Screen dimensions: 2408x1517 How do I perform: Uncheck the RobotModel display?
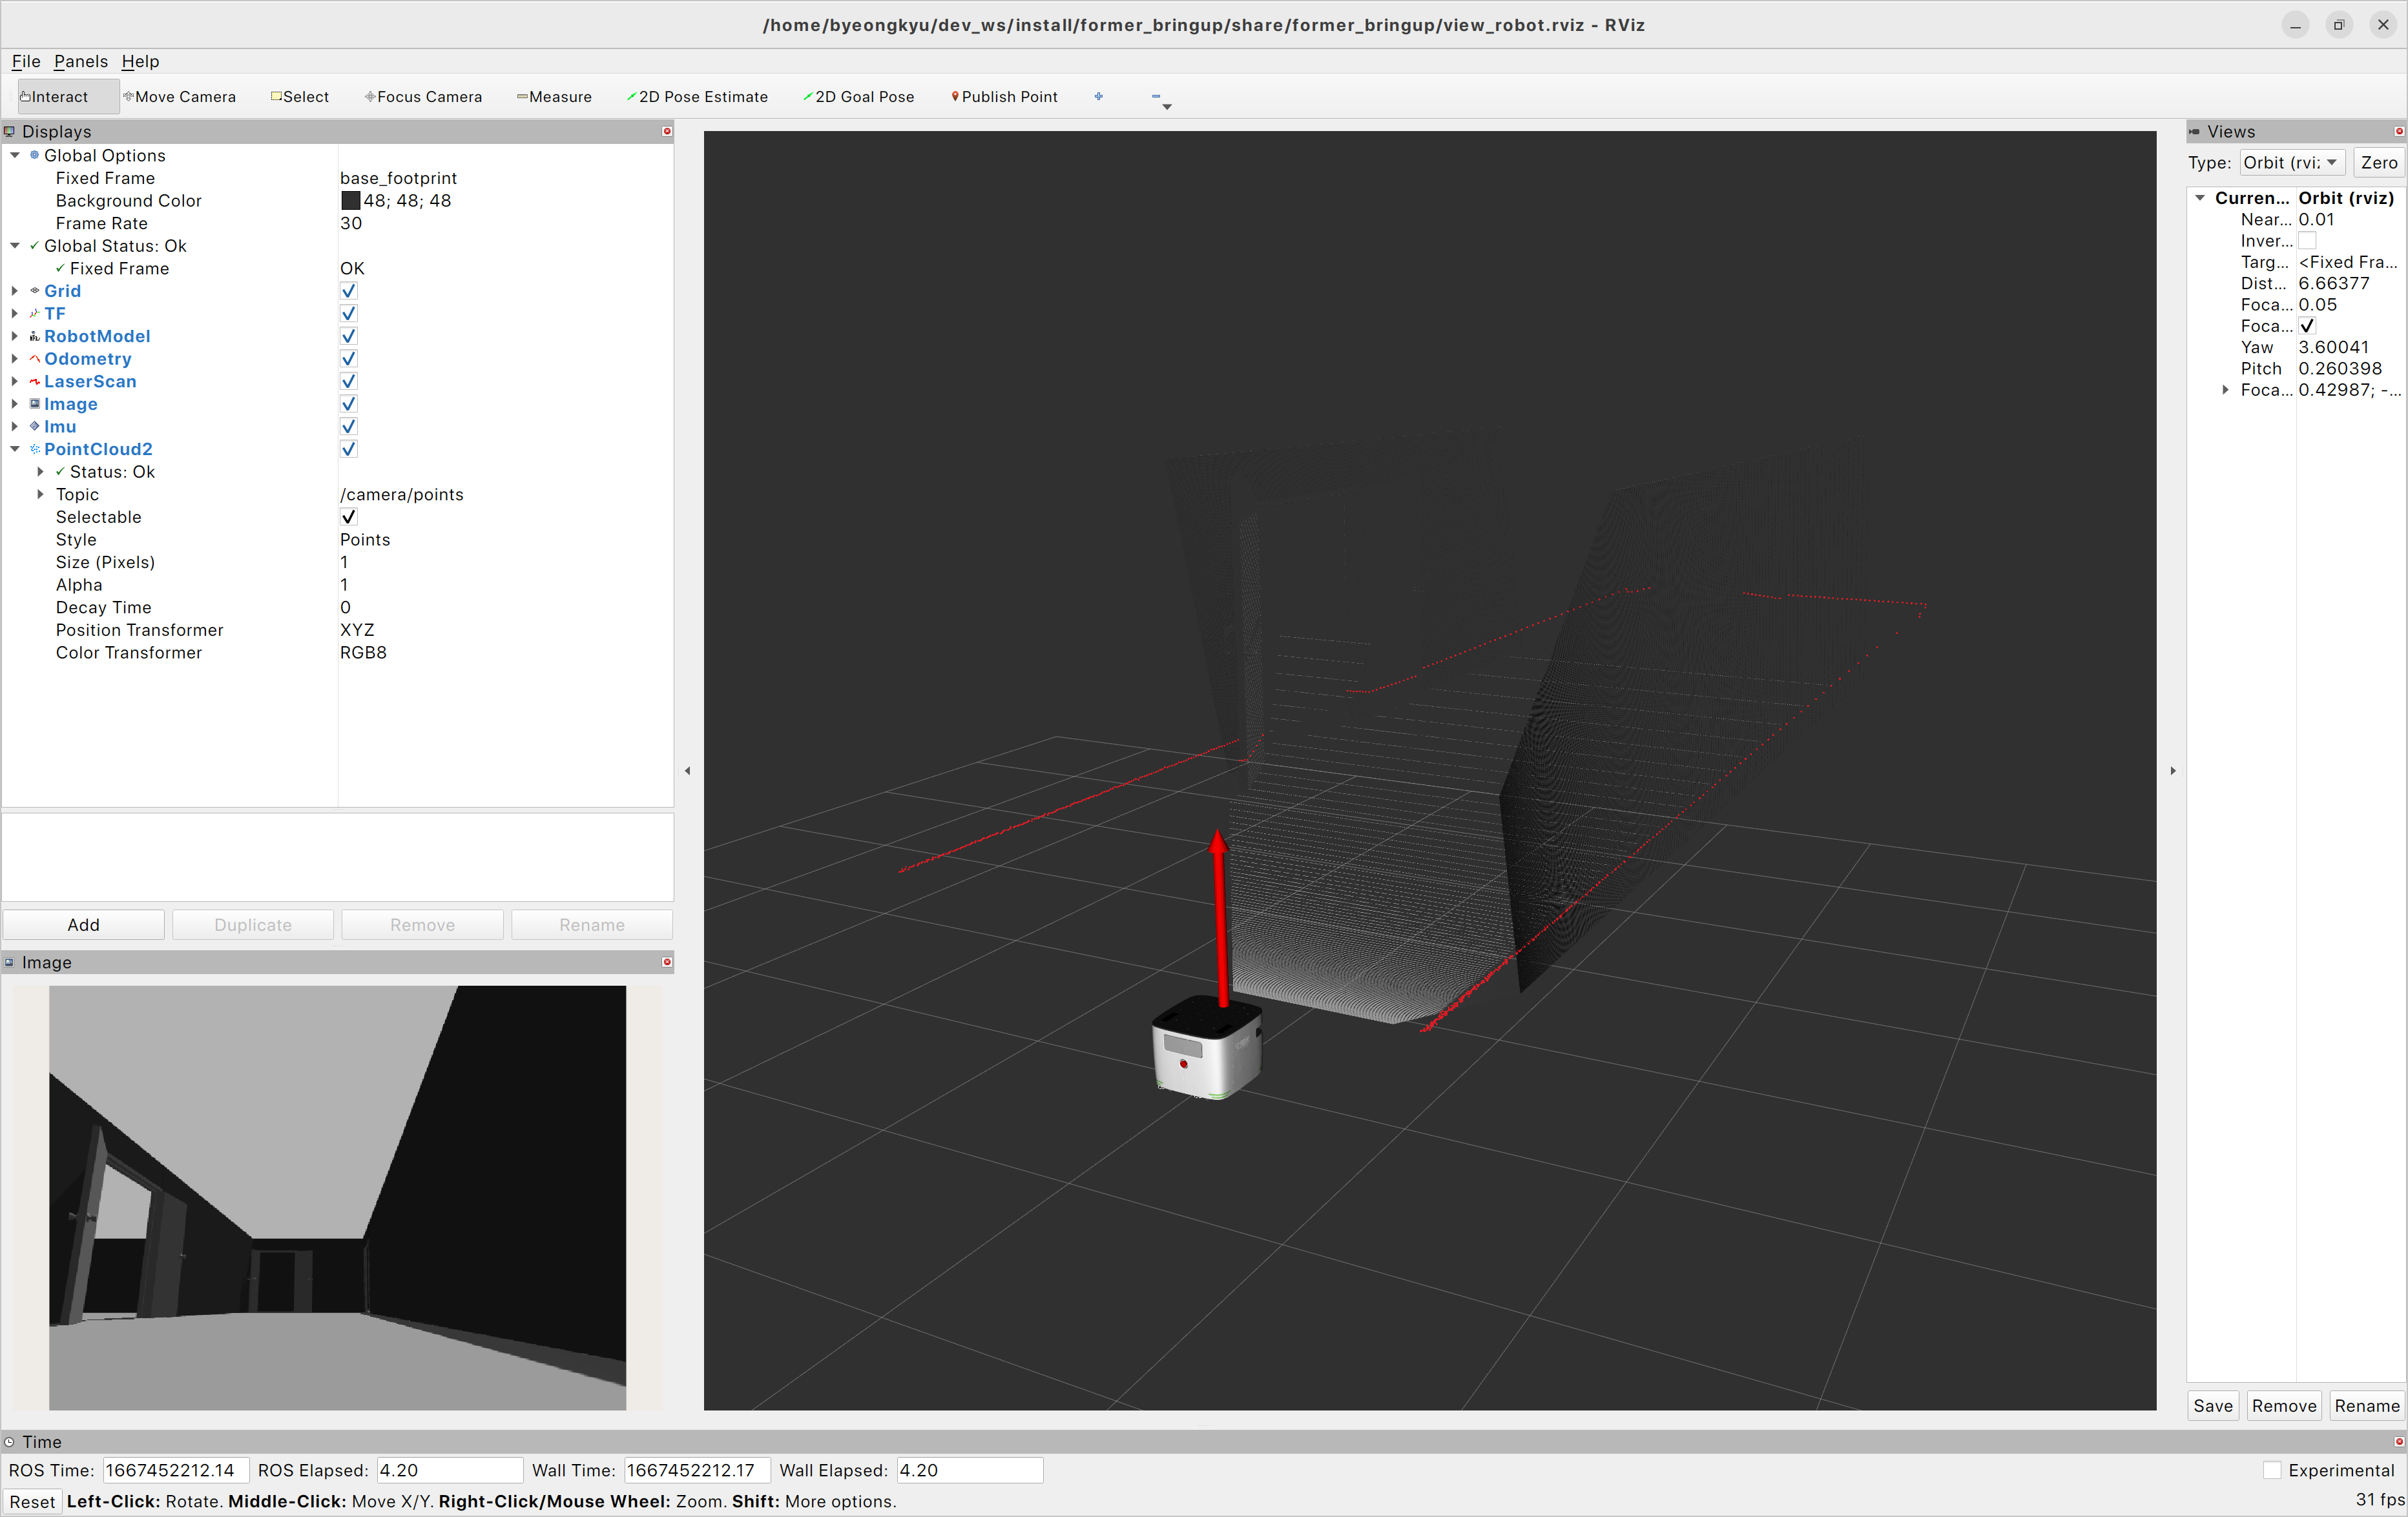[349, 337]
